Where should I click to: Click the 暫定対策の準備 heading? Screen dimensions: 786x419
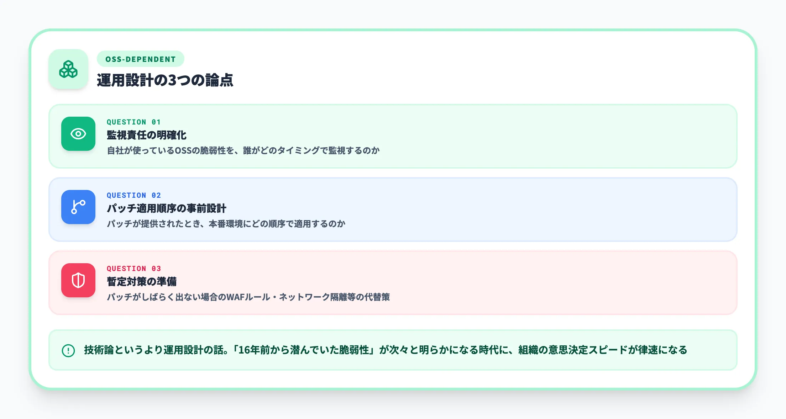143,282
